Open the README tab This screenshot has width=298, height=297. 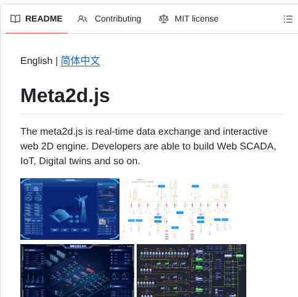tap(36, 19)
